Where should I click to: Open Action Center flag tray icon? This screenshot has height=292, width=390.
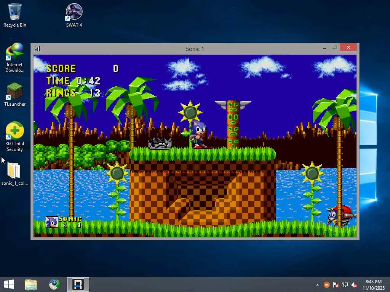(x=336, y=285)
